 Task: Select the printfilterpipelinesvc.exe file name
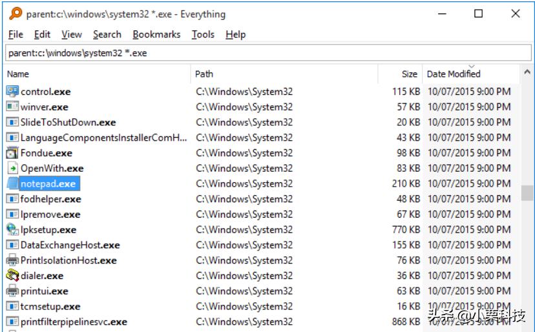[x=74, y=322]
